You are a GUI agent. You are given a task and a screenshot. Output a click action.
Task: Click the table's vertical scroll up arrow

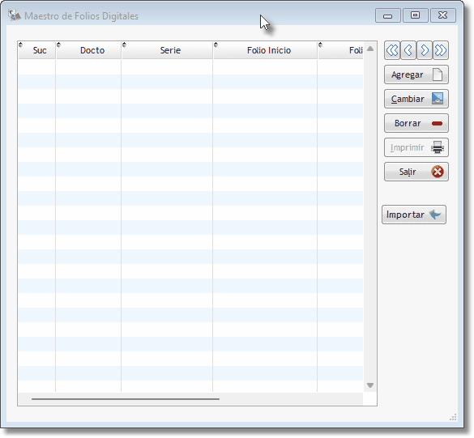(x=370, y=49)
